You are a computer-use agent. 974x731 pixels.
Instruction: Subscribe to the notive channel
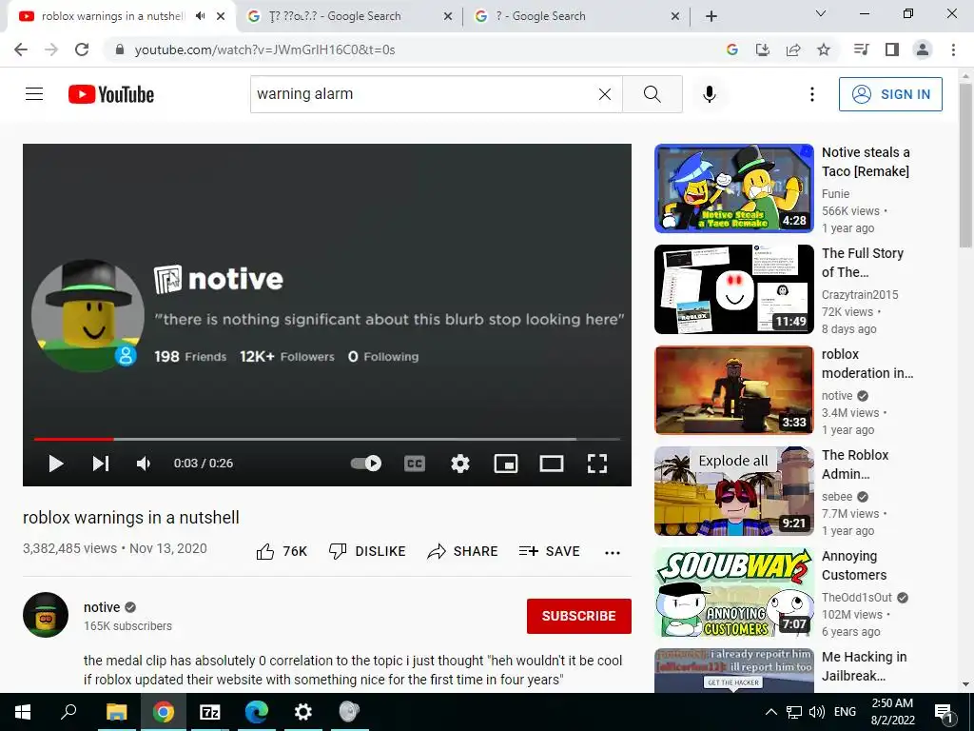pyautogui.click(x=579, y=616)
